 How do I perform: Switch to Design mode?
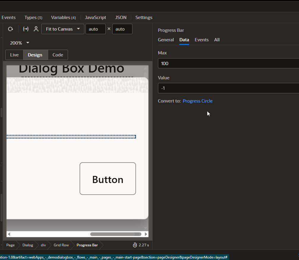click(35, 55)
